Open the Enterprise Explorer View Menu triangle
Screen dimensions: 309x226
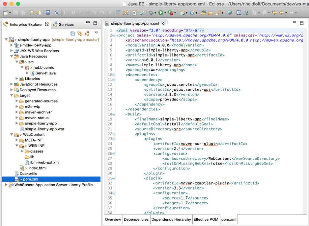coord(96,33)
